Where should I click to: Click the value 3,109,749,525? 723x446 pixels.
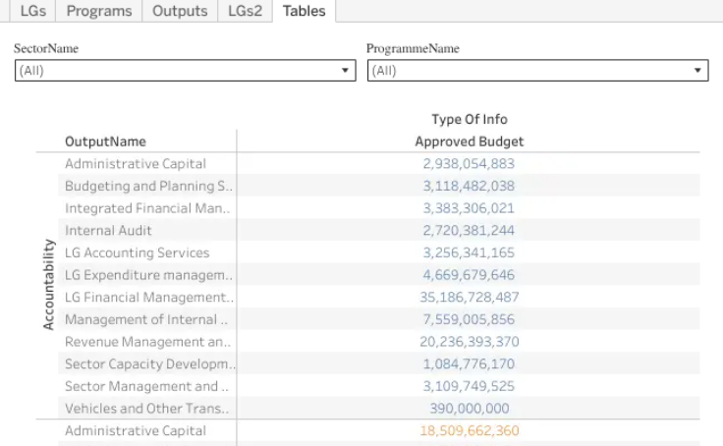click(x=469, y=386)
